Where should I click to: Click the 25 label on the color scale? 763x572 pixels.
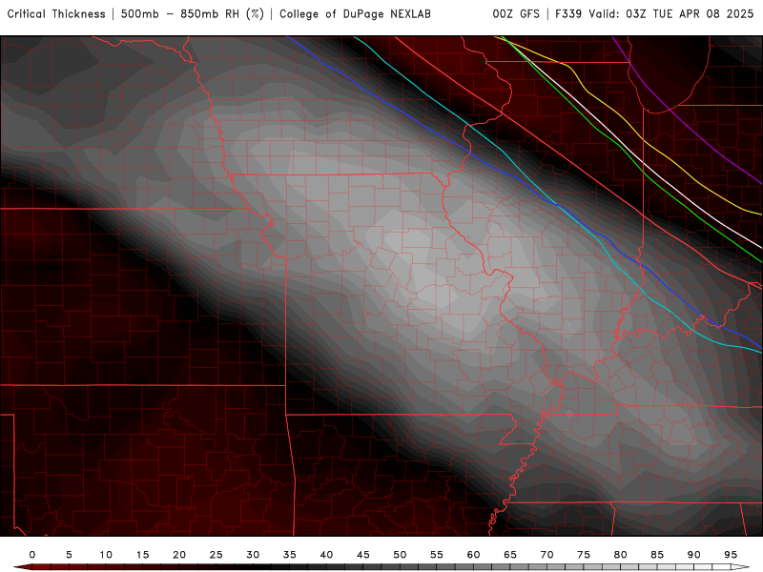tap(217, 555)
